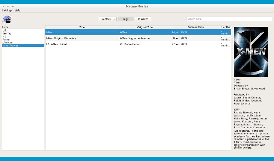Select X2: X-Men United title cell
The image size is (274, 161).
pos(82,44)
